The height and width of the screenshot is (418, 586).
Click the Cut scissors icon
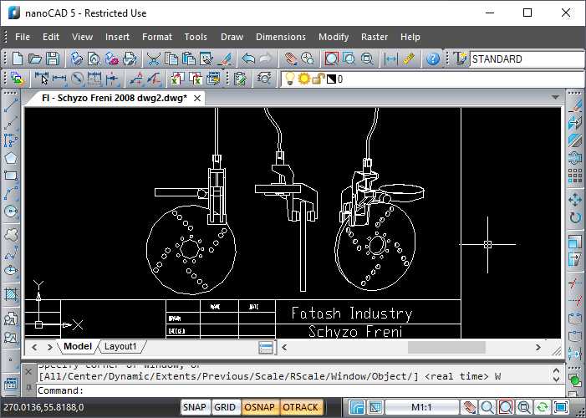tap(154, 59)
